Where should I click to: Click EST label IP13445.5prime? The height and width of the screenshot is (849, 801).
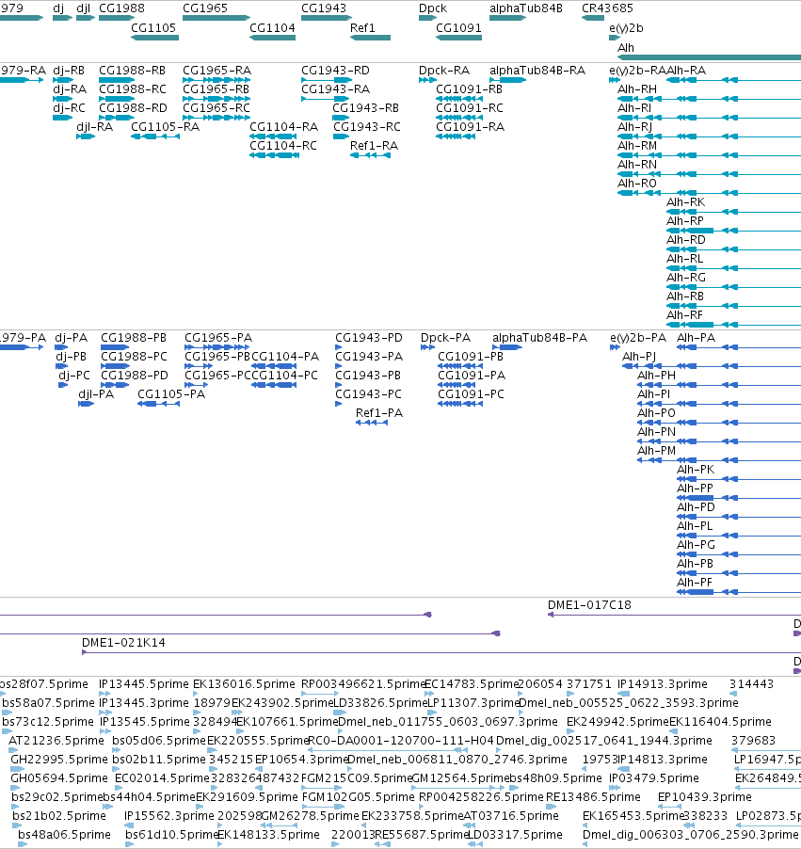[143, 684]
